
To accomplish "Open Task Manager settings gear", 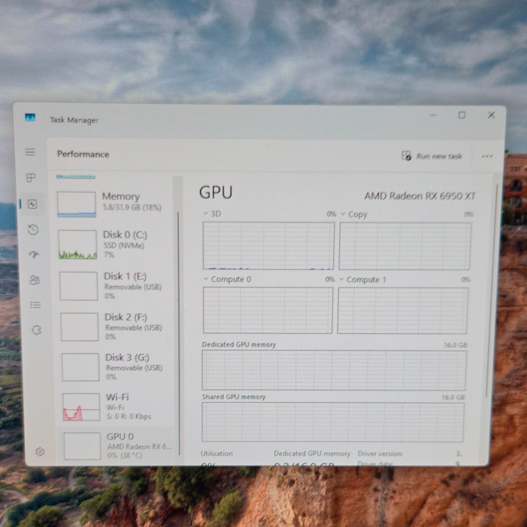I will point(40,452).
